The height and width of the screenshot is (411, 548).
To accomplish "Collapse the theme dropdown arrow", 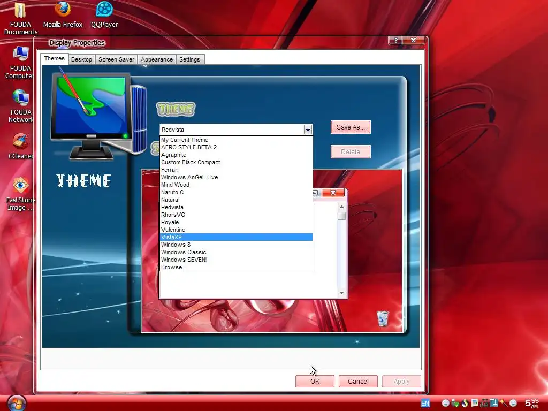I will [x=308, y=130].
